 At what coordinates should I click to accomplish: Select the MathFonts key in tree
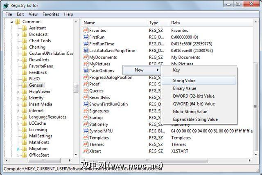39,142
